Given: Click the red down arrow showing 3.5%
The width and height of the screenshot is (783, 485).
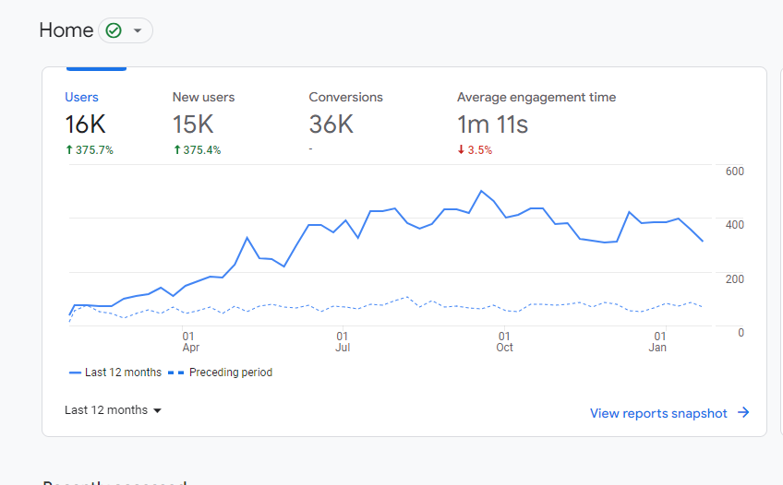Looking at the screenshot, I should 461,150.
